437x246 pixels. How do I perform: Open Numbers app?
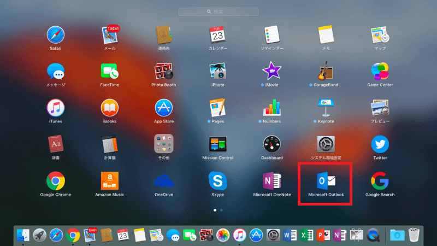coord(271,108)
